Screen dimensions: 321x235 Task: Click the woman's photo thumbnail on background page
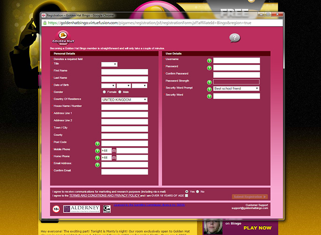(213, 228)
